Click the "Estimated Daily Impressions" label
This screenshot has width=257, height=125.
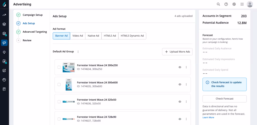219,59
